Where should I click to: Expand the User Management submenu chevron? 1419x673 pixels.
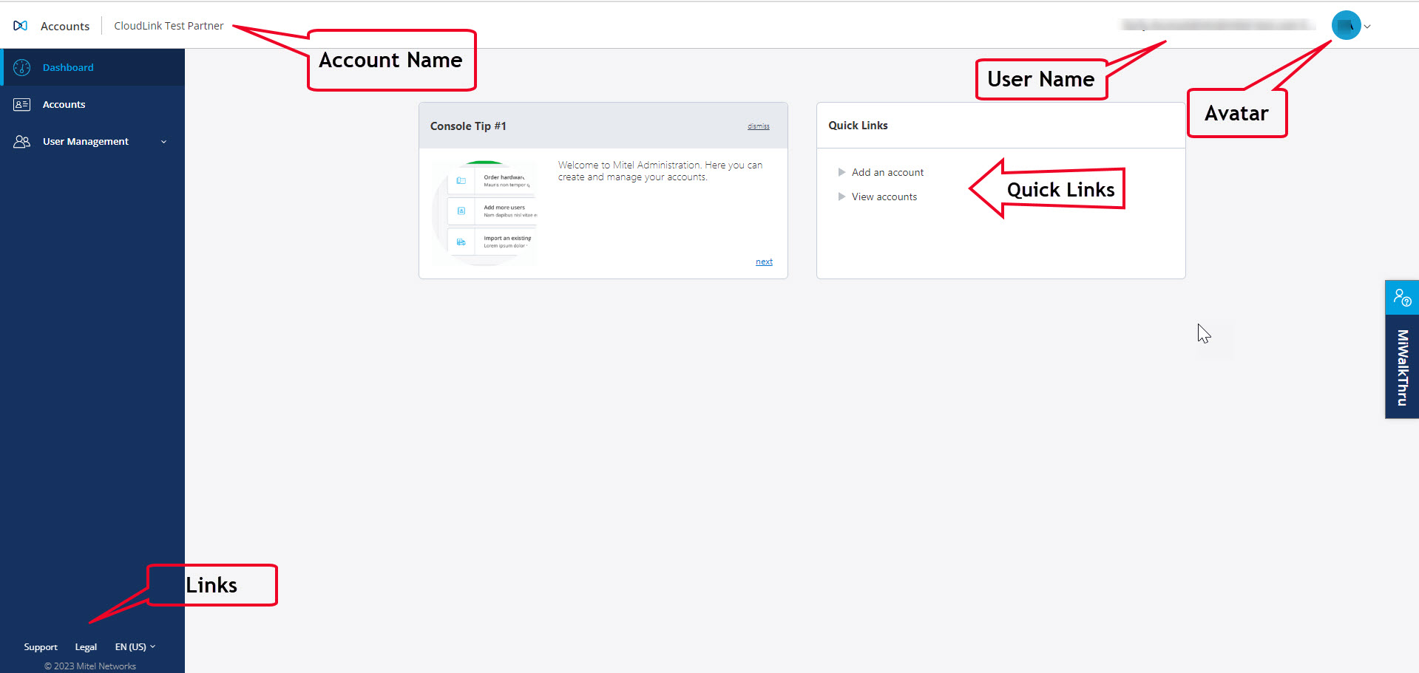tap(163, 141)
